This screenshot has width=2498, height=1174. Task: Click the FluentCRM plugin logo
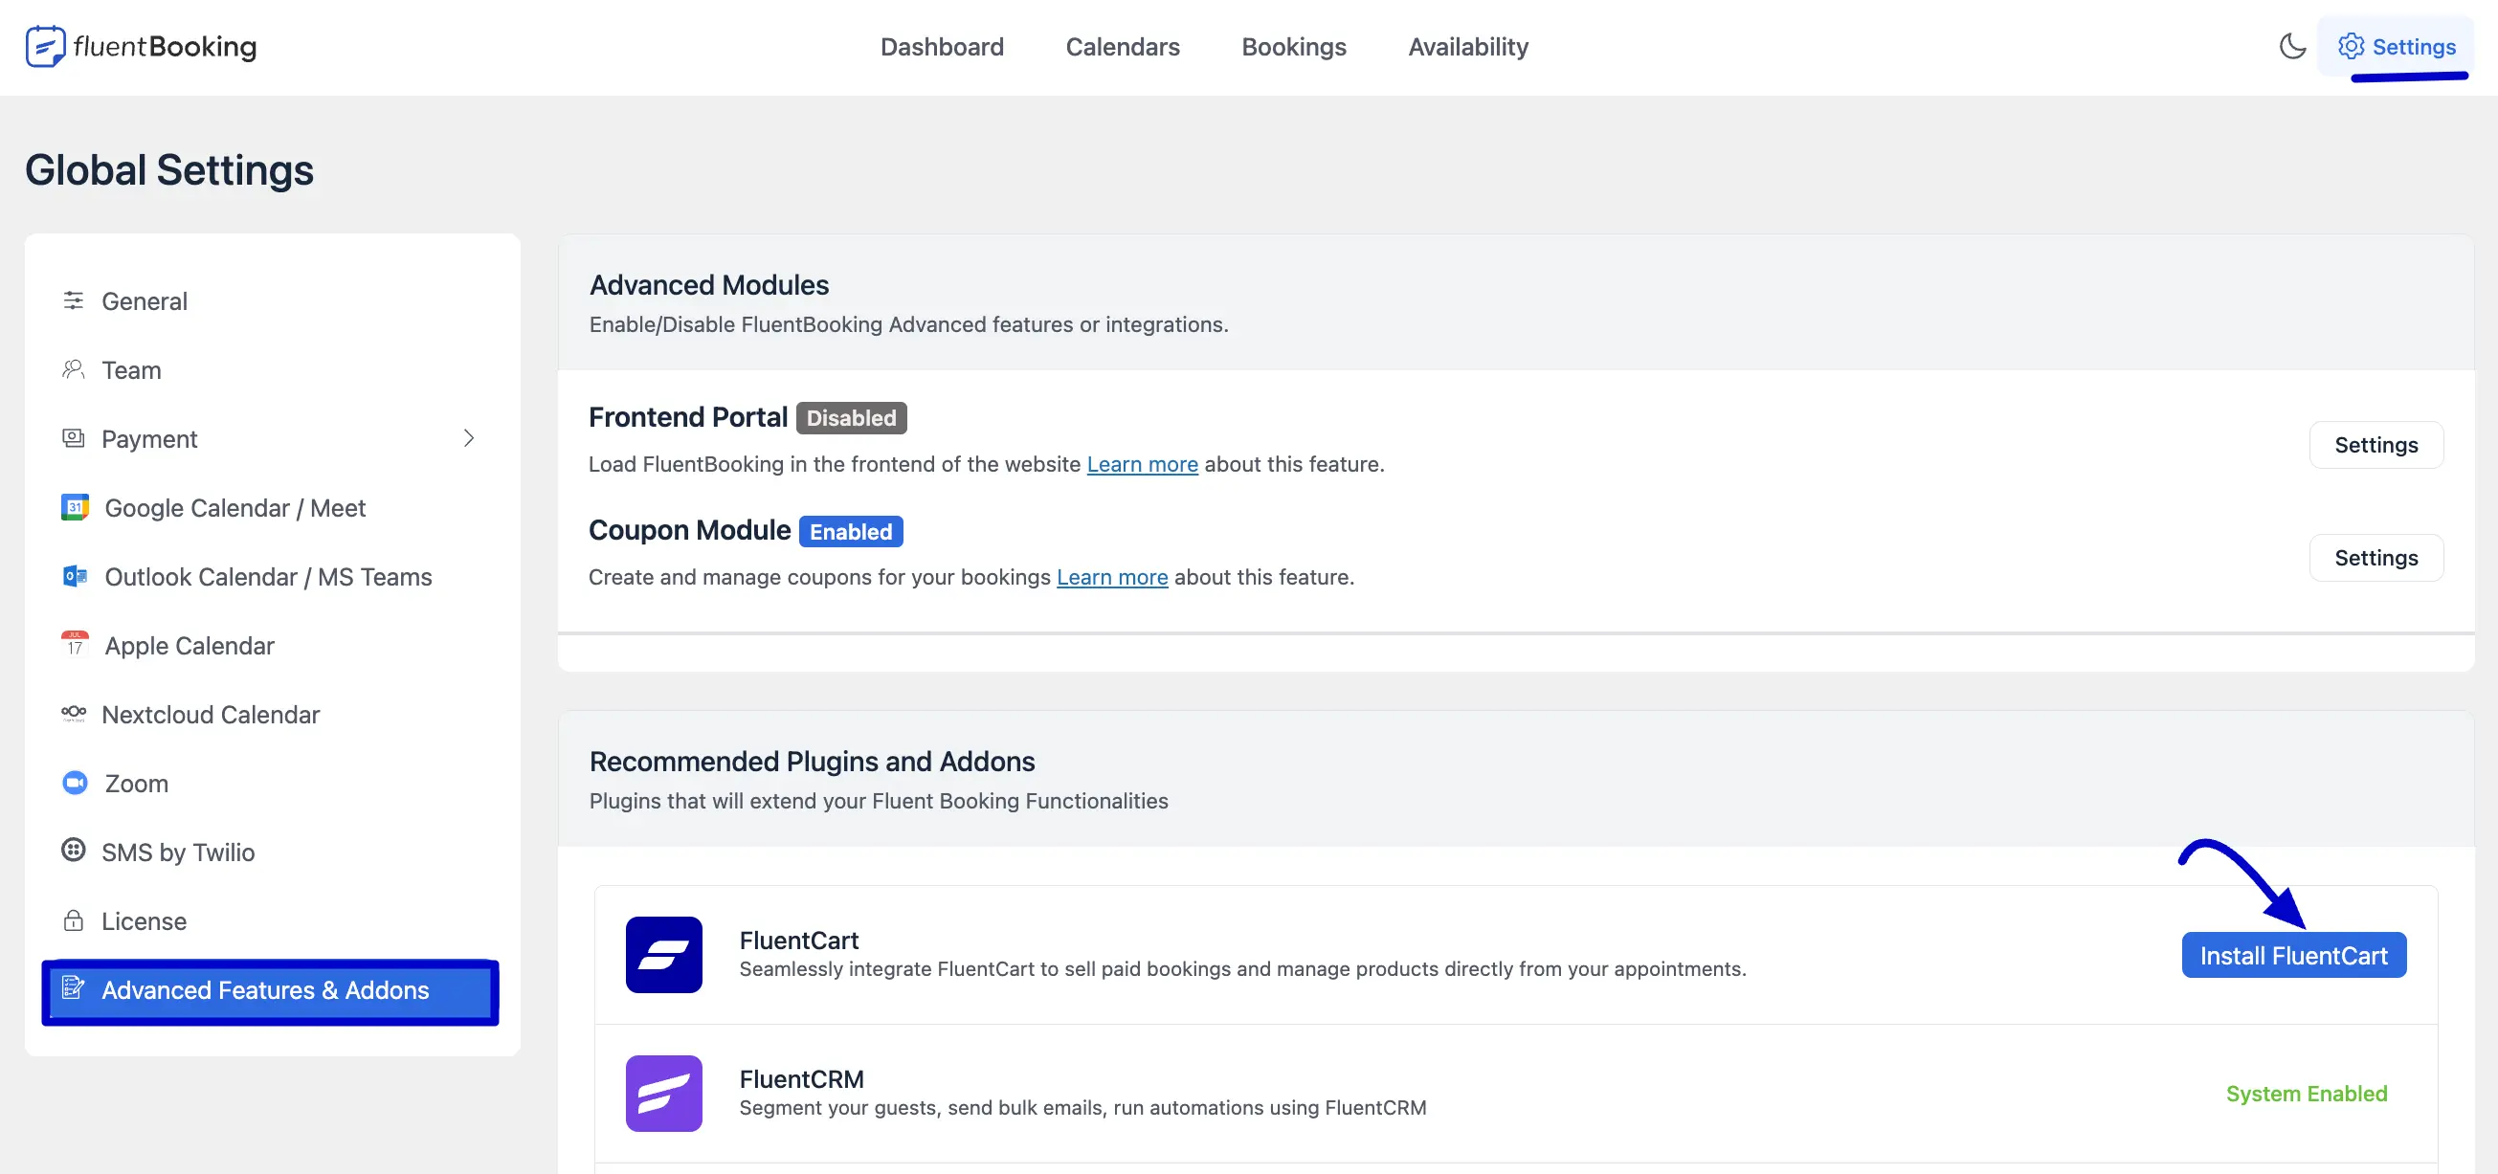pyautogui.click(x=664, y=1093)
